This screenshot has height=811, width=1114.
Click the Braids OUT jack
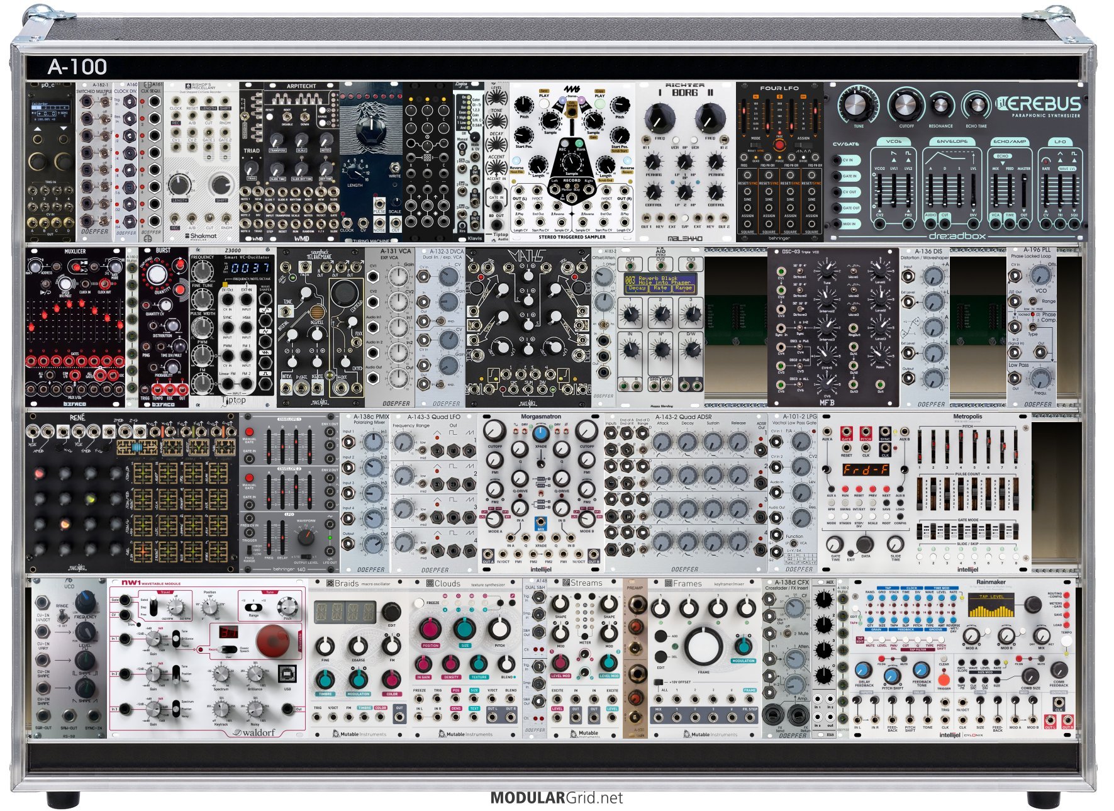(x=399, y=717)
